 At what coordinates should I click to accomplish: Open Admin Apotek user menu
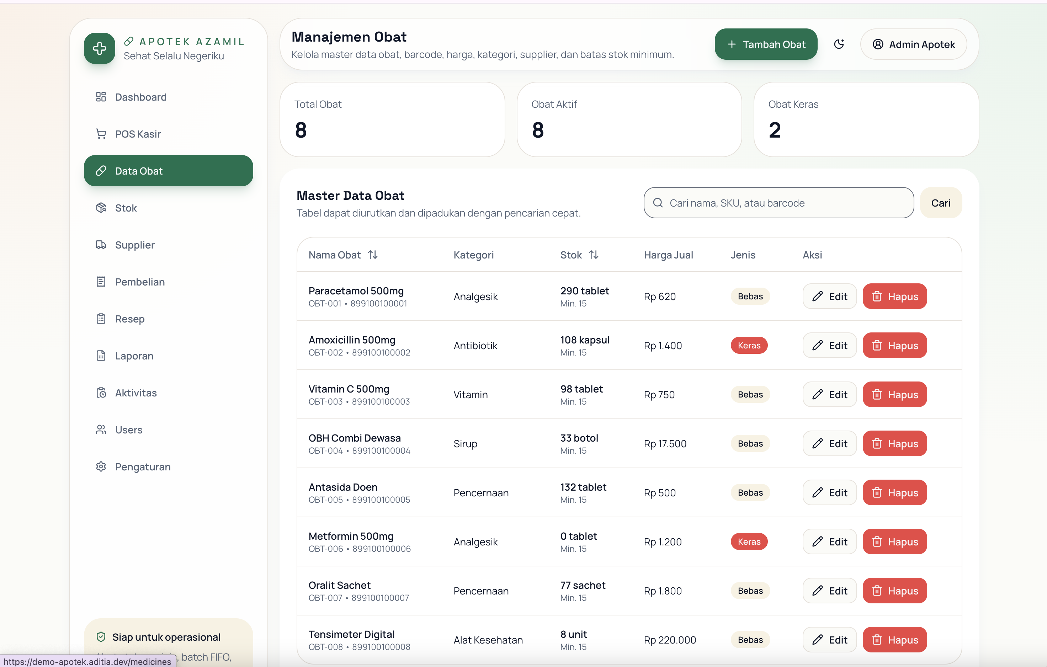(913, 44)
